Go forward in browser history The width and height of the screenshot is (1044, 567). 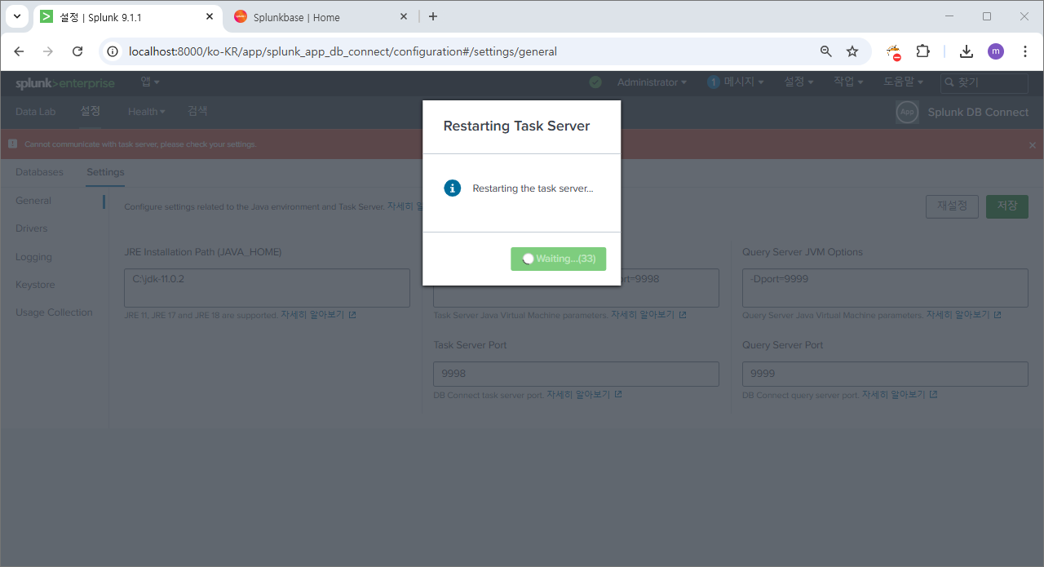(x=48, y=51)
